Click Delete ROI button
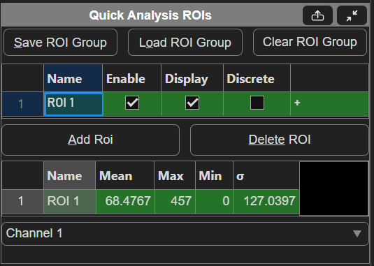 (280, 140)
